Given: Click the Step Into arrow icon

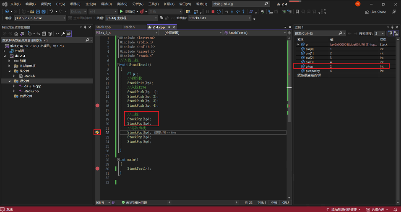Looking at the screenshot, I should [x=232, y=12].
